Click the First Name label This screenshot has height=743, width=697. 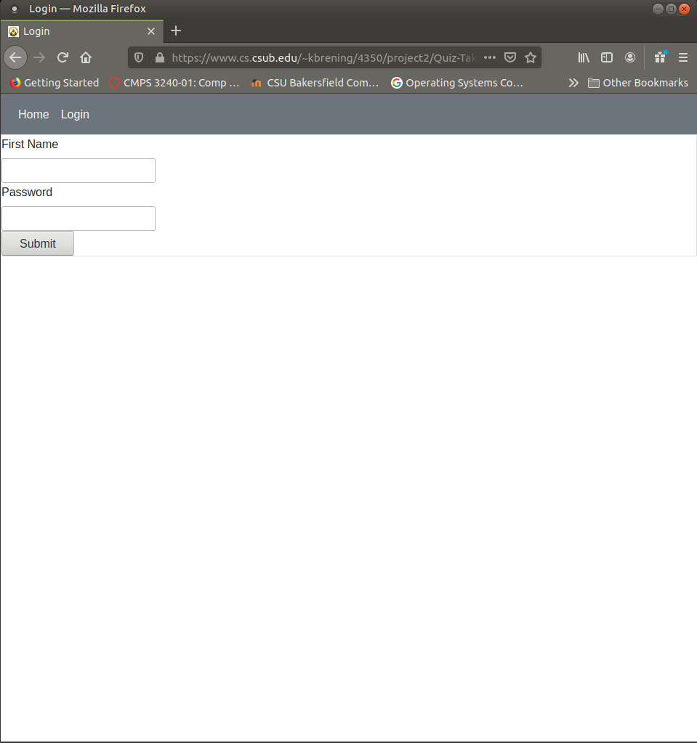[30, 144]
